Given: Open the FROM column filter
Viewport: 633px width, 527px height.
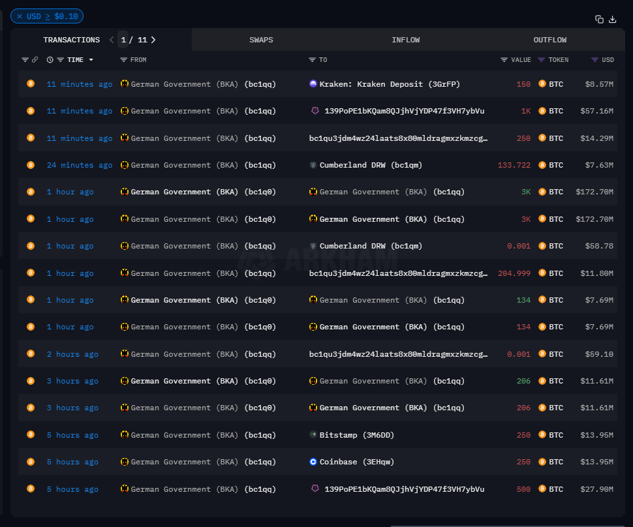Looking at the screenshot, I should (x=123, y=60).
